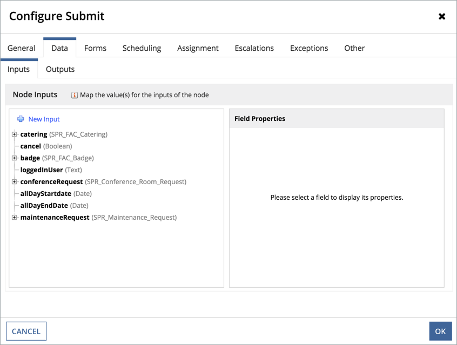Select the cancel Boolean input
The image size is (457, 345).
coord(31,146)
